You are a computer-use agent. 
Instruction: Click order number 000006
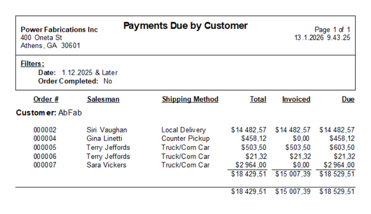45,156
